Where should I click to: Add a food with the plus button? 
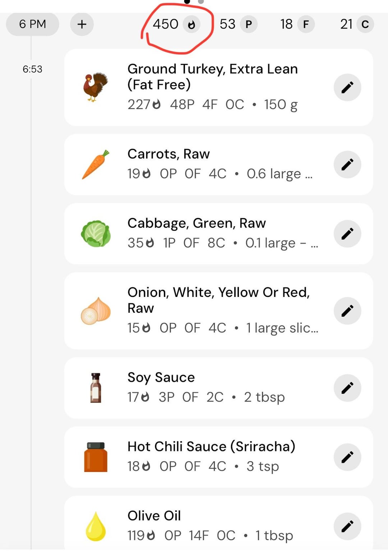(x=82, y=24)
